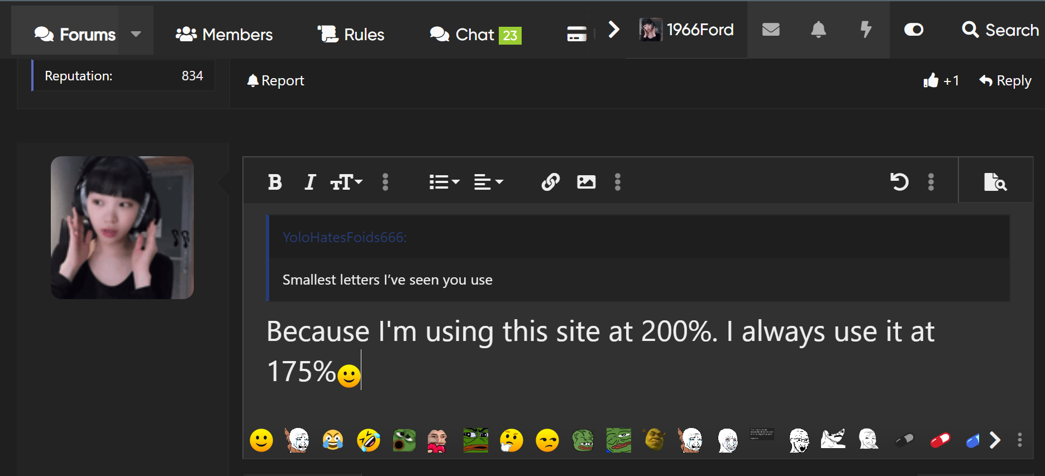The height and width of the screenshot is (476, 1045).
Task: Show more smilies with the right arrow
Action: (x=995, y=440)
